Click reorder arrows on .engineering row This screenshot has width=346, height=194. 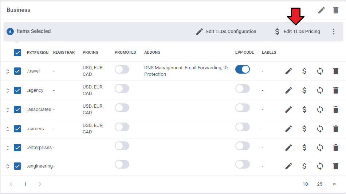pos(8,166)
